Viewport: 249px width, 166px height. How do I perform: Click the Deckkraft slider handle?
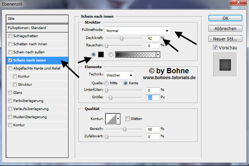point(122,38)
